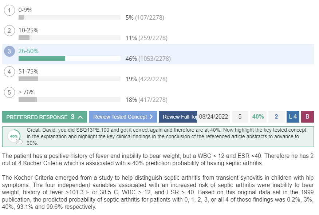
Task: Click the blue 2 count badge
Action: coord(276,117)
